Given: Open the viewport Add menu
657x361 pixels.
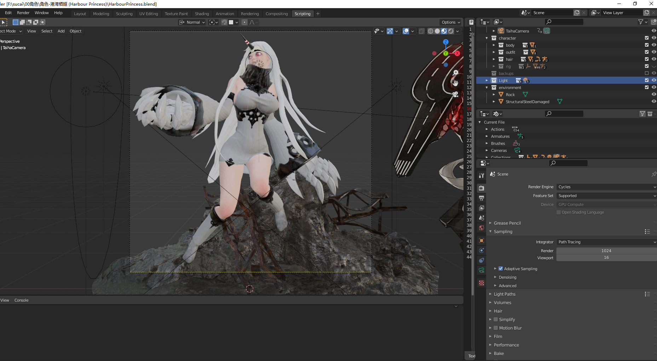Looking at the screenshot, I should (x=61, y=31).
